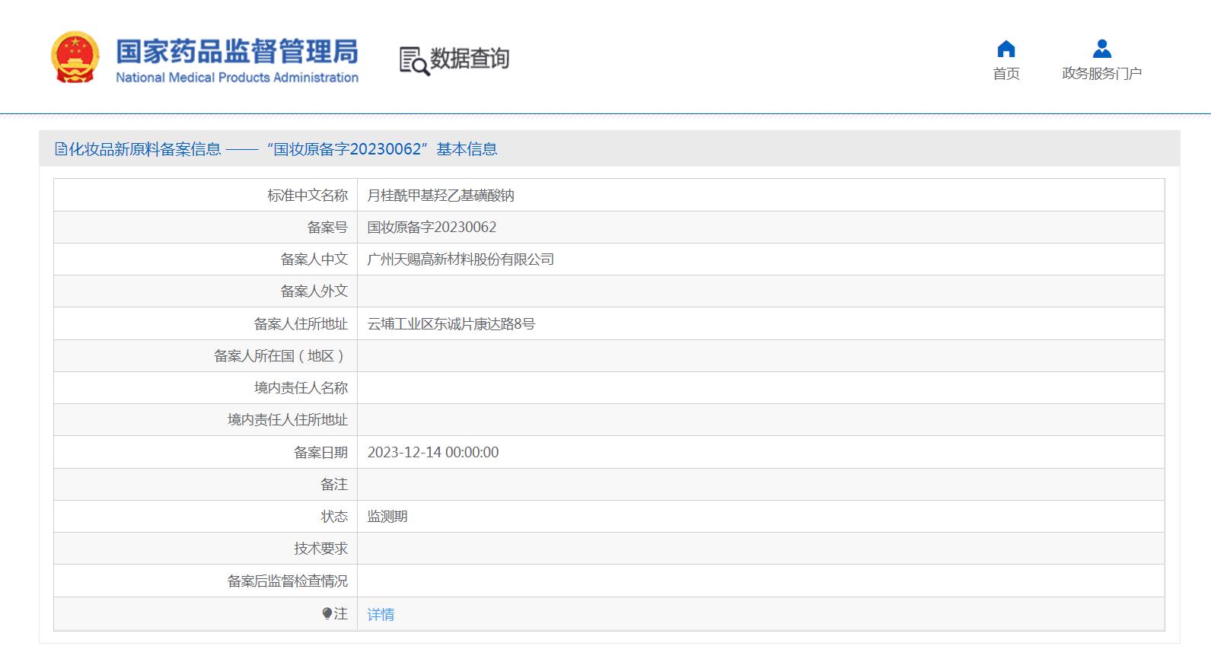
Task: Go to 首页 home icon
Action: pos(1005,49)
